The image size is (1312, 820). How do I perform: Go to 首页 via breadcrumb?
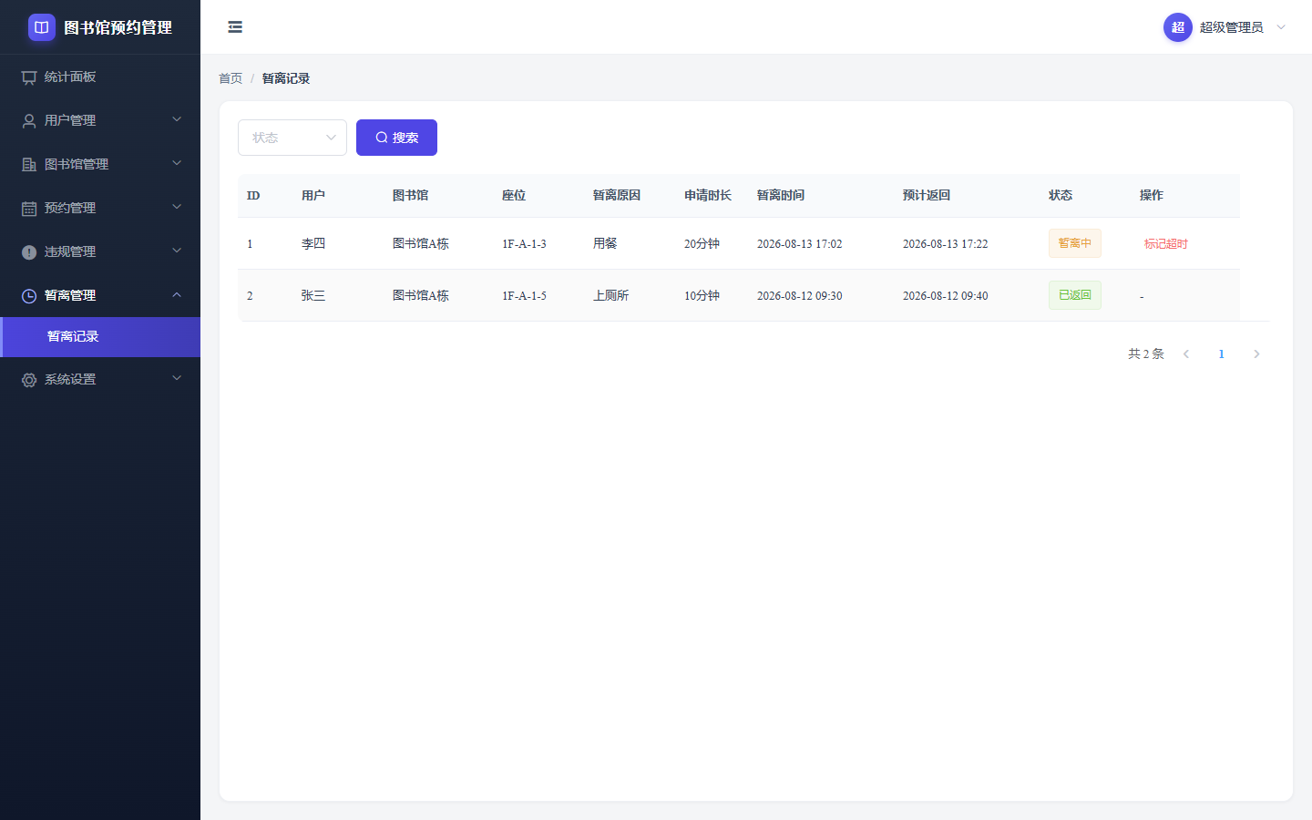(231, 78)
